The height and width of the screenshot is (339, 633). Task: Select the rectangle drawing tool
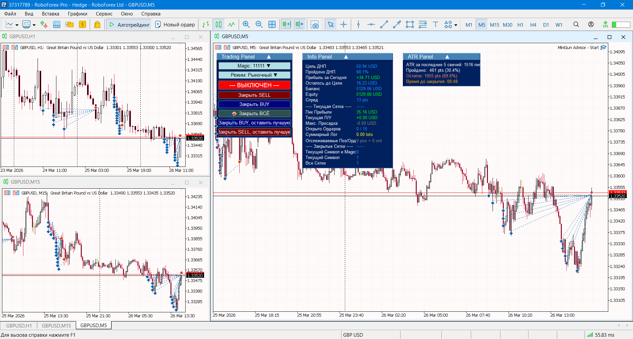(x=410, y=25)
